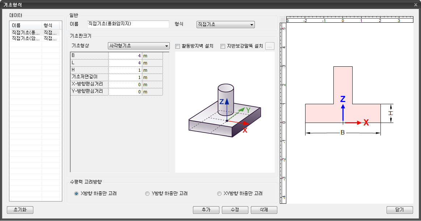Click the 이름 column header in data list

(x=26, y=25)
